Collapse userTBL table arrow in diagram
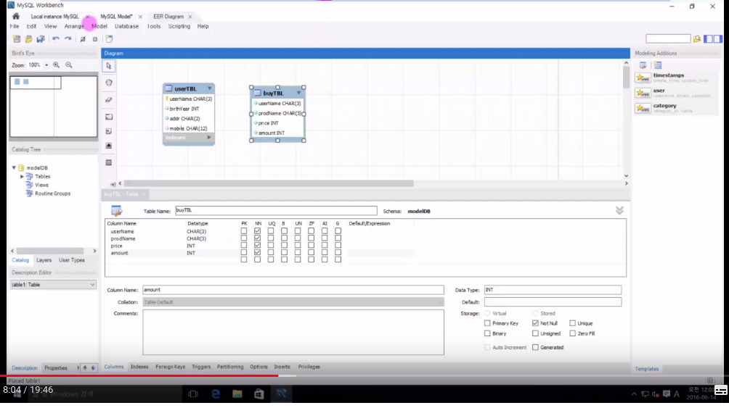The width and height of the screenshot is (729, 408). [x=210, y=88]
